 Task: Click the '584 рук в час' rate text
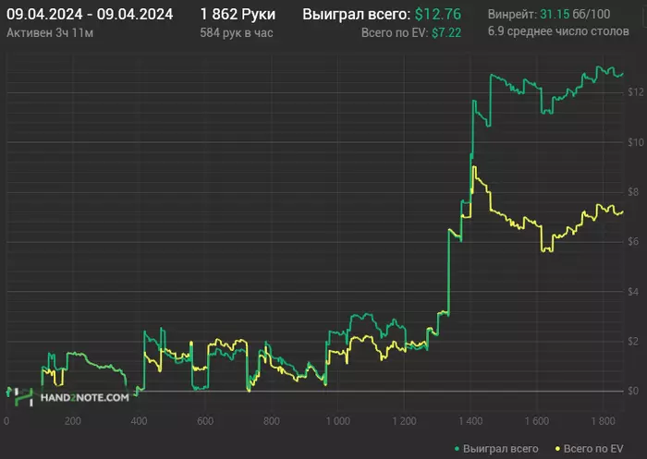coord(237,32)
